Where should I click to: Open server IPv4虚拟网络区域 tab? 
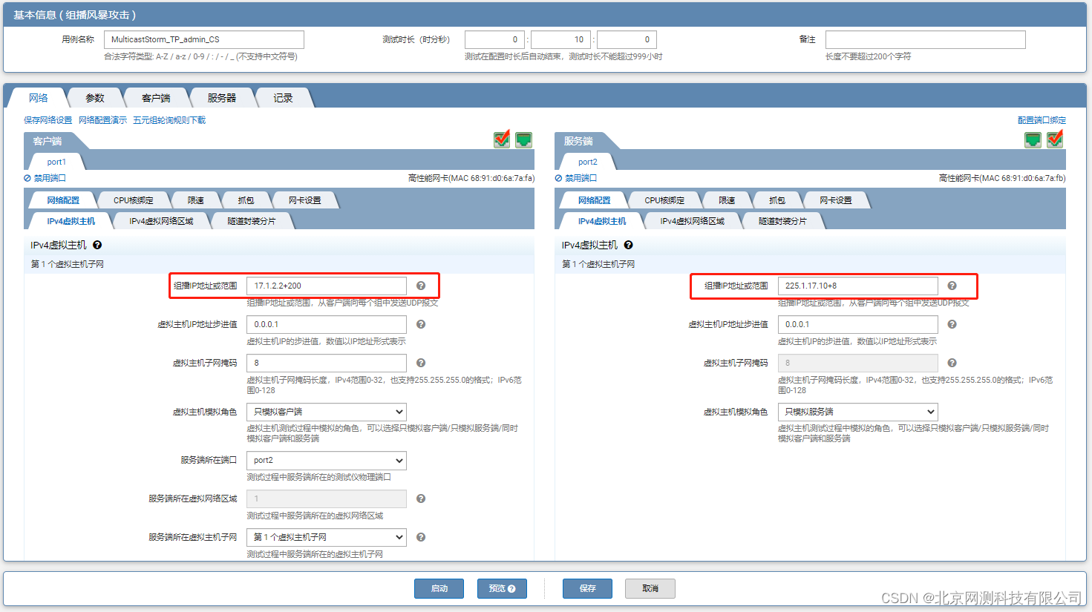(693, 221)
